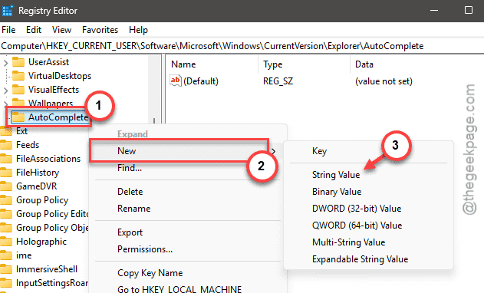Click the Name column header

[x=183, y=64]
